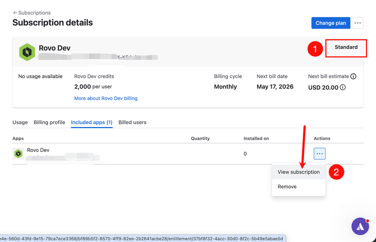Click the 2,000 per user credits value

tap(93, 87)
